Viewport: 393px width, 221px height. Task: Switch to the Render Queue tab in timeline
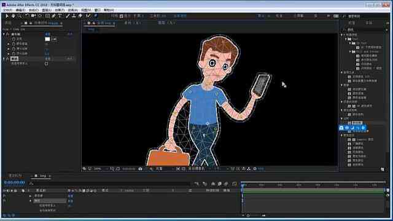(x=15, y=176)
